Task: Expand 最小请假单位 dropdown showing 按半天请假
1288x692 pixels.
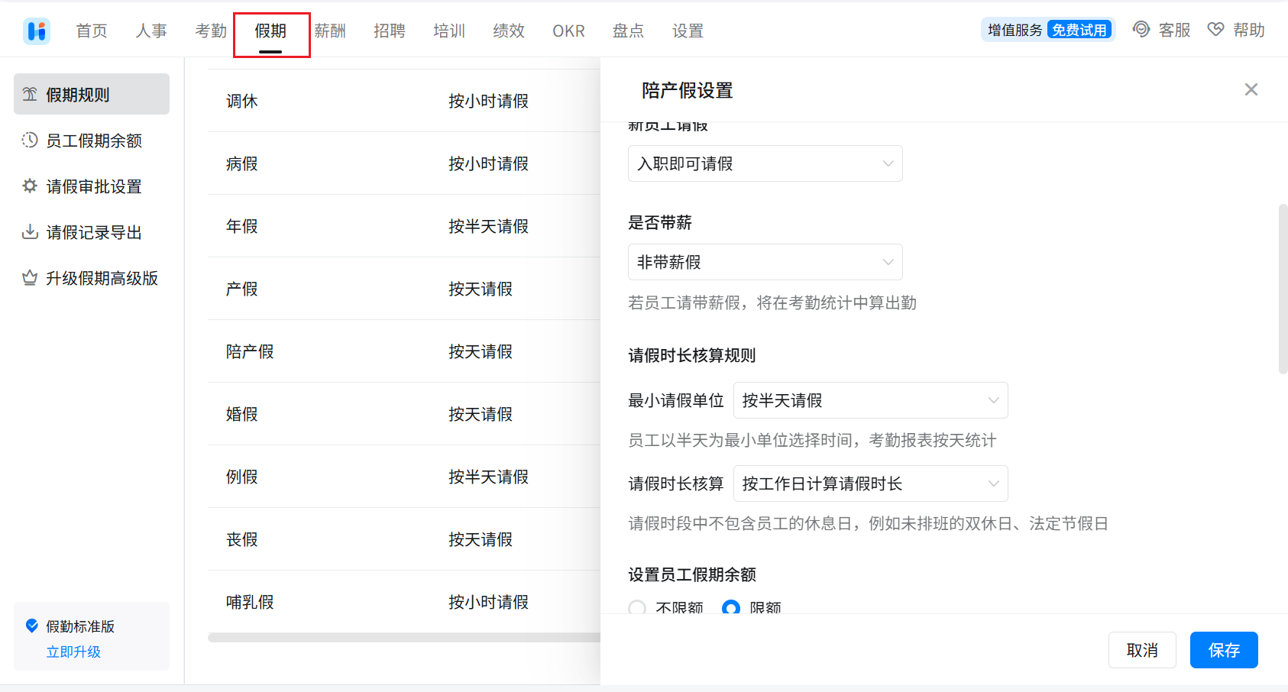Action: click(870, 400)
